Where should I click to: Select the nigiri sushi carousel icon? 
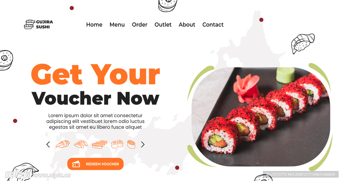[63, 144]
